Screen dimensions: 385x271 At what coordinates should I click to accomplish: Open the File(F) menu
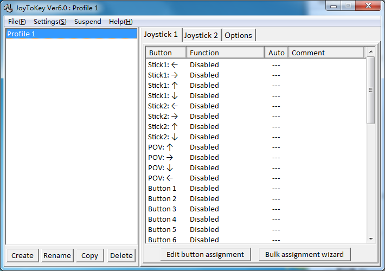click(x=17, y=22)
